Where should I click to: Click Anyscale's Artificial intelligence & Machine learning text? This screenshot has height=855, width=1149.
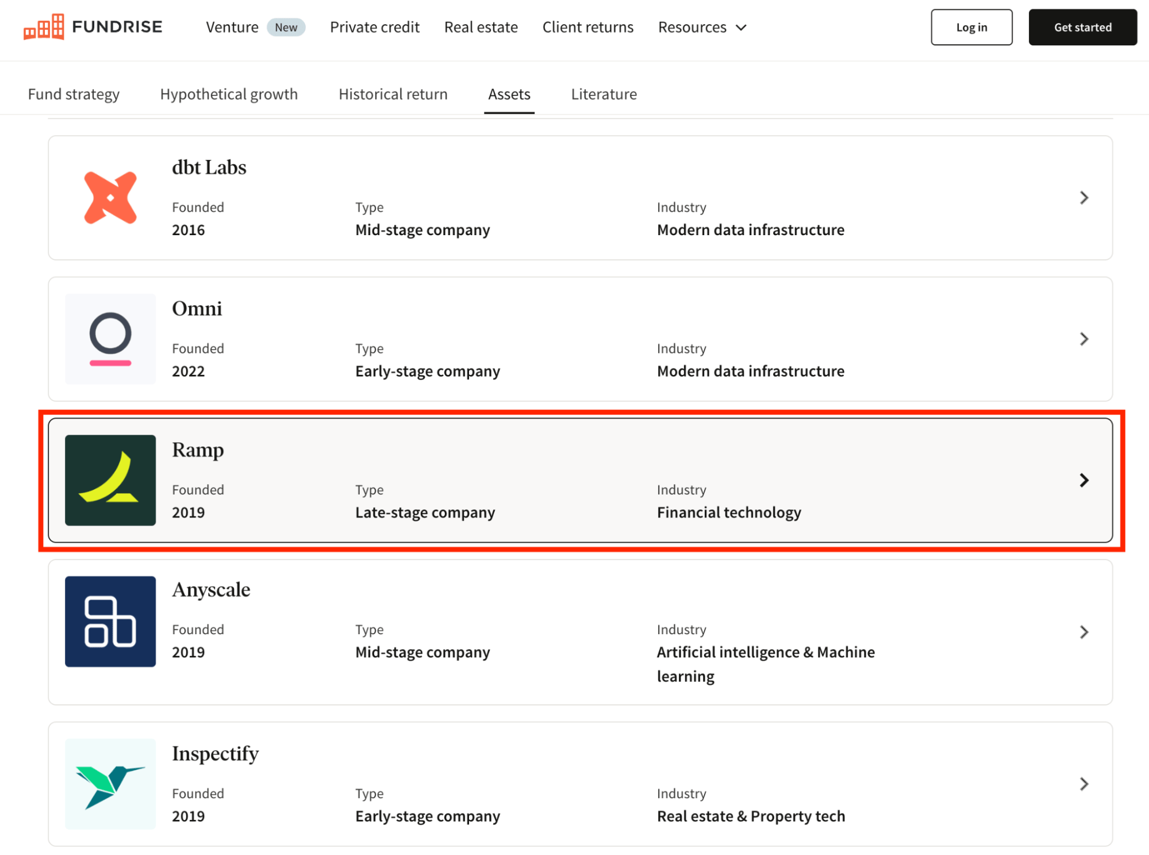tap(766, 664)
